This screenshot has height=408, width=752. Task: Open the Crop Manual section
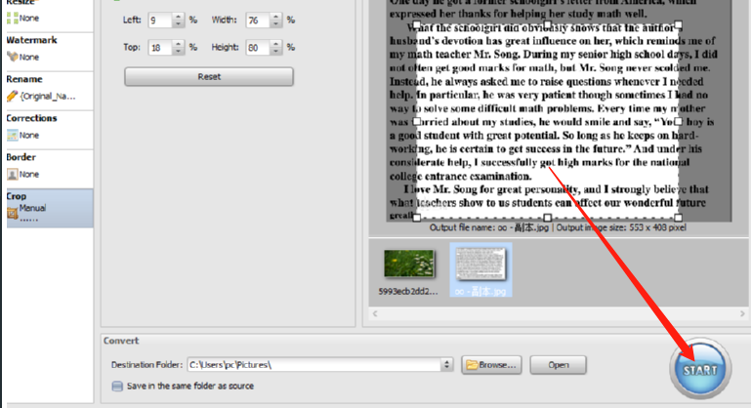(50, 208)
